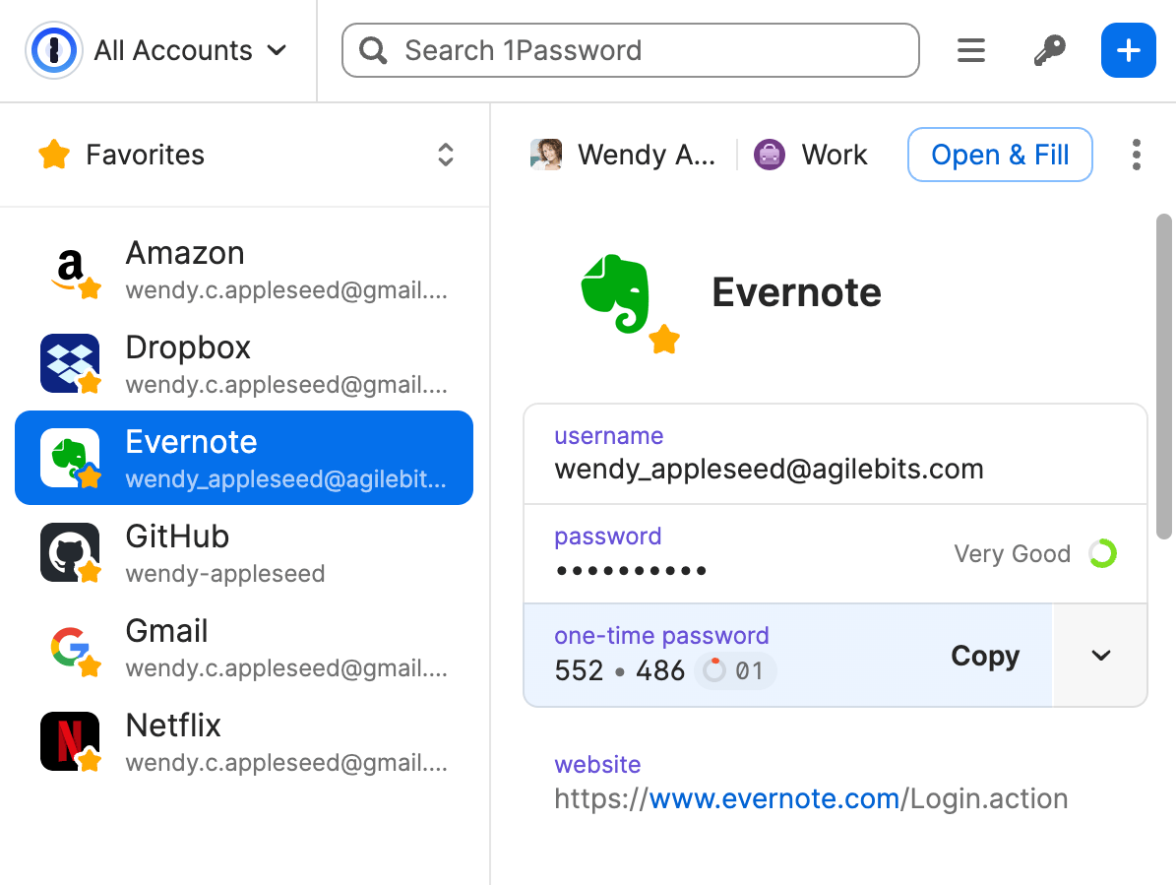The height and width of the screenshot is (885, 1176).
Task: Click the OTP countdown timer 01
Action: [735, 670]
